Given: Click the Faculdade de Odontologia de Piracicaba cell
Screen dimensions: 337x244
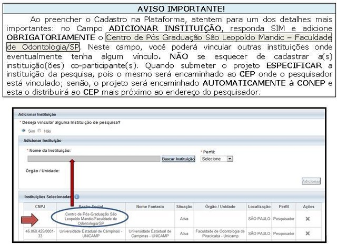Looking at the screenshot, I should click(220, 233).
